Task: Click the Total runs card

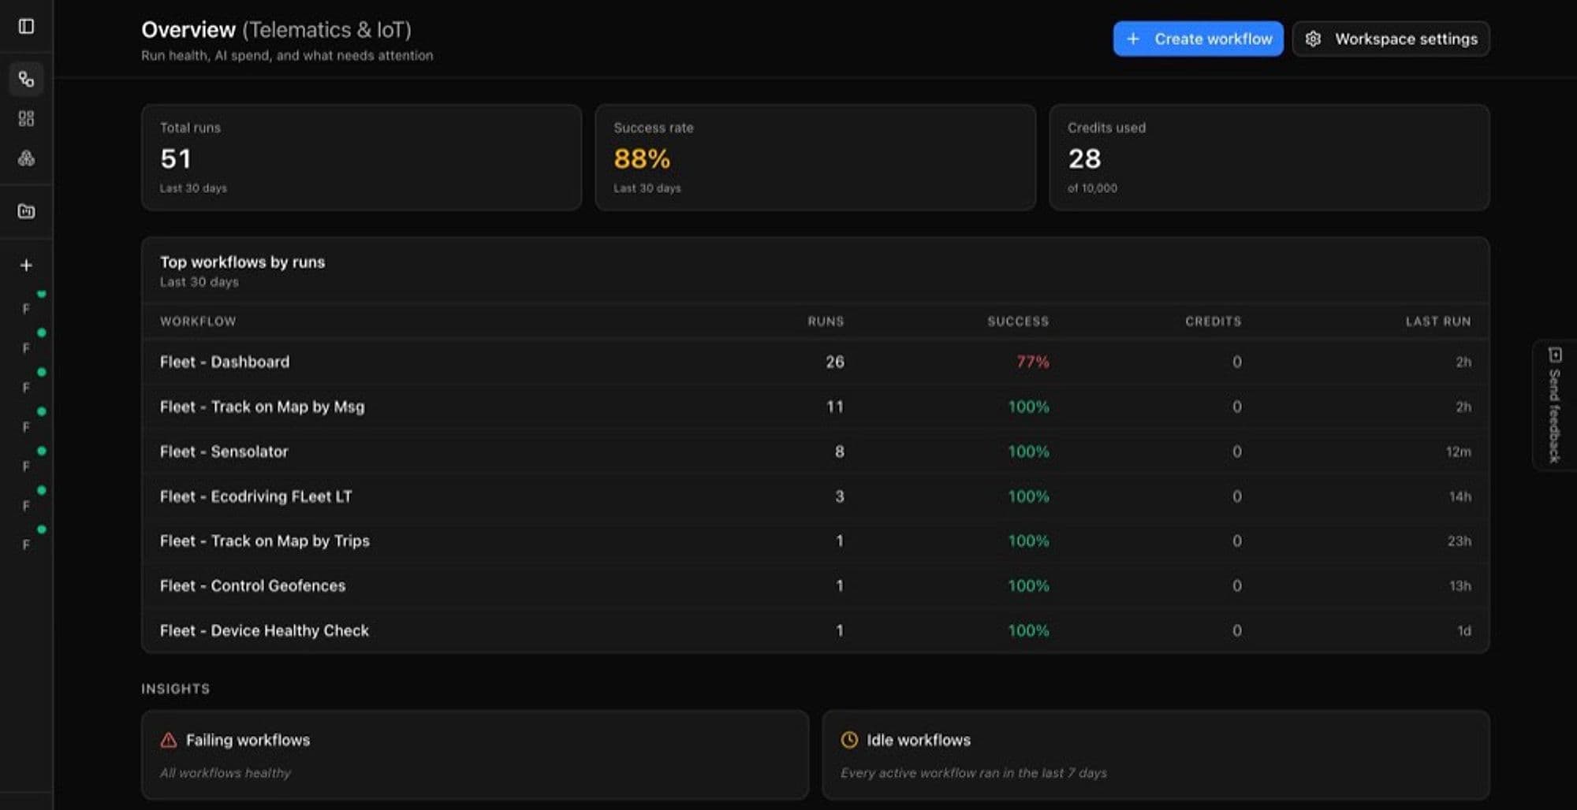Action: coord(361,158)
